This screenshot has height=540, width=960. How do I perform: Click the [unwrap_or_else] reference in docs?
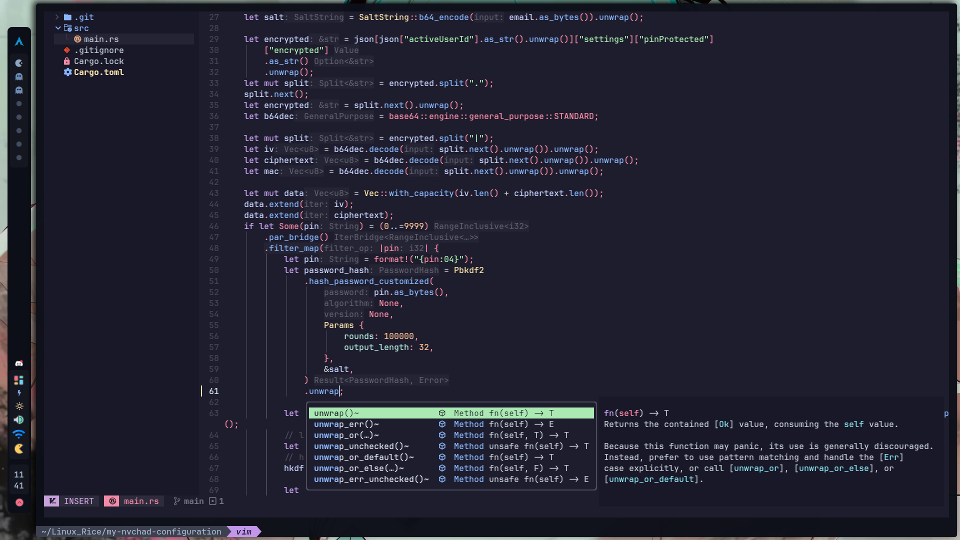833,468
